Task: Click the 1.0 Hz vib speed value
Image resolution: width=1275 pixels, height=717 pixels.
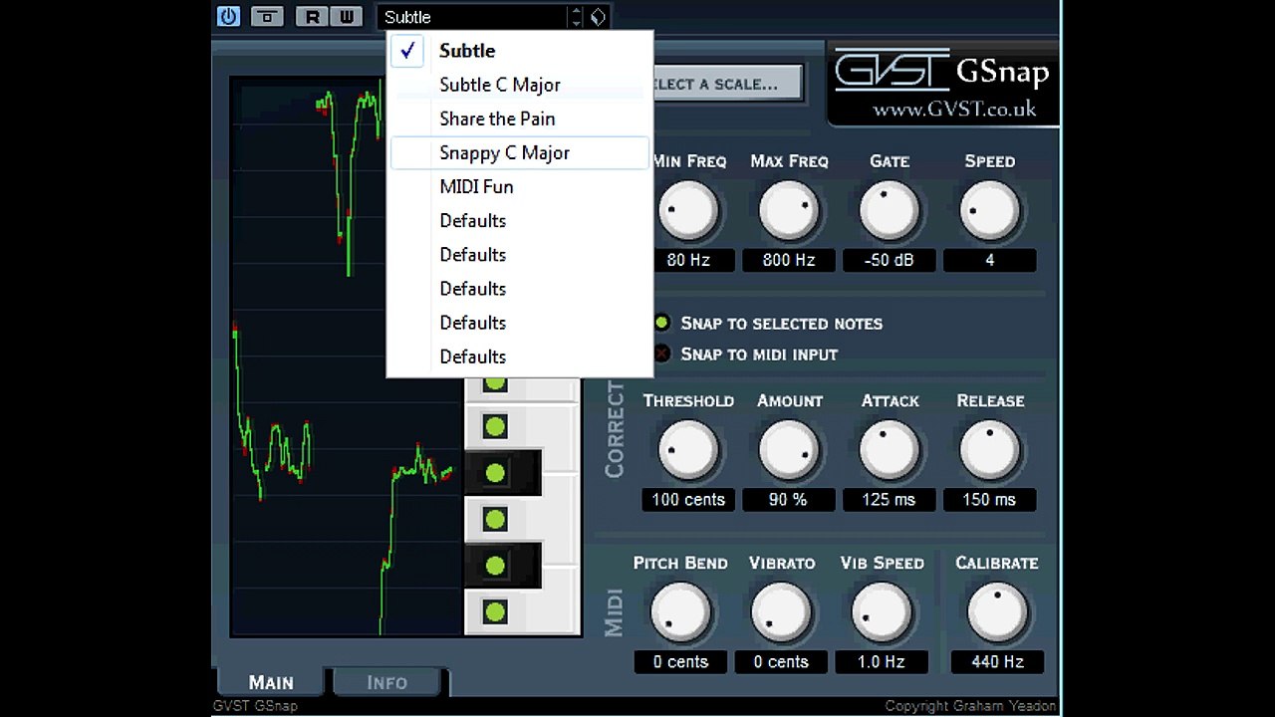Action: click(x=882, y=662)
